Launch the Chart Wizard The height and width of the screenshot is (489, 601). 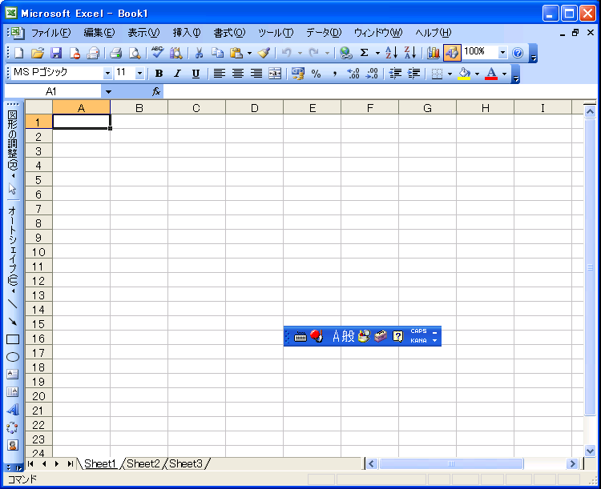pyautogui.click(x=433, y=53)
